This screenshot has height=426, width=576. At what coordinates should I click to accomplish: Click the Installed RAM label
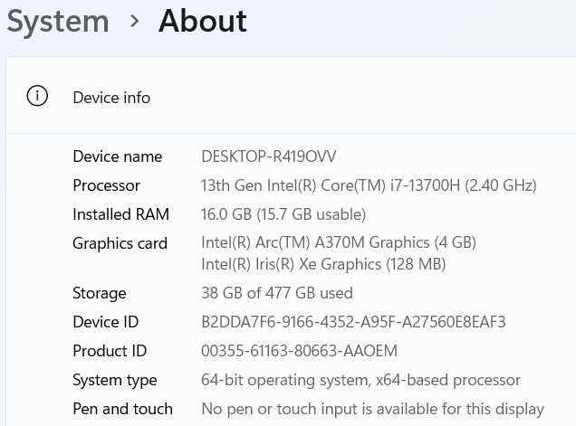click(x=120, y=214)
